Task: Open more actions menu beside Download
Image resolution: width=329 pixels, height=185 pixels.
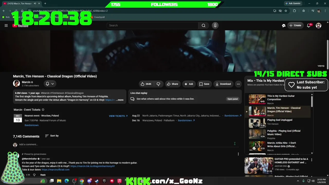Action: coord(238,84)
